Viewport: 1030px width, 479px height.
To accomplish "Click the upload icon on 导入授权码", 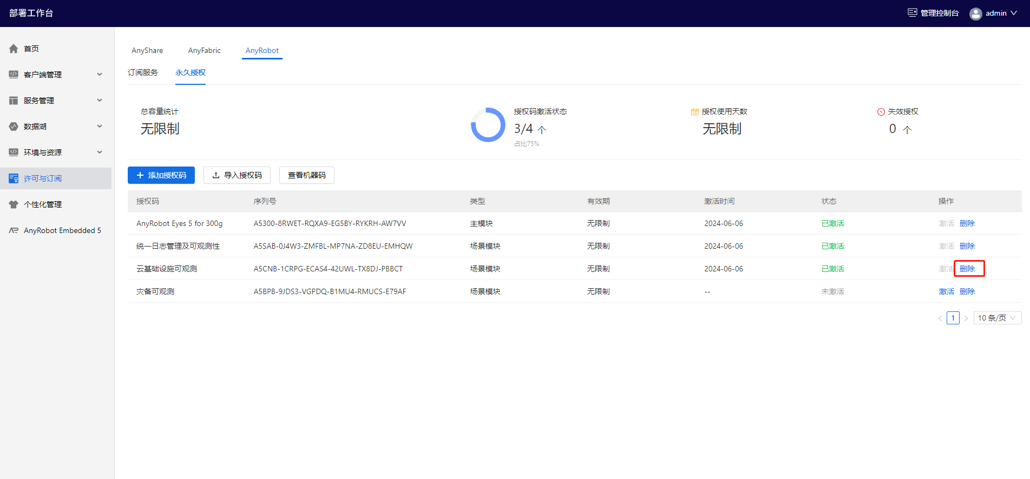I will [x=216, y=175].
